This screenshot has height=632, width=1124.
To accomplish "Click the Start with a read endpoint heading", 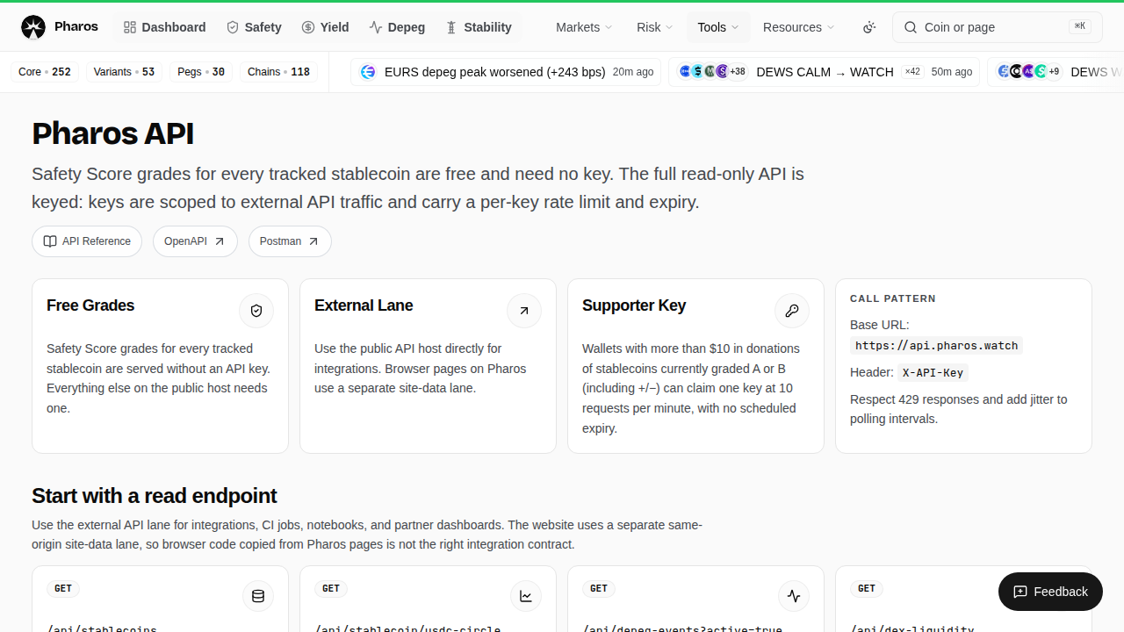I will (155, 496).
